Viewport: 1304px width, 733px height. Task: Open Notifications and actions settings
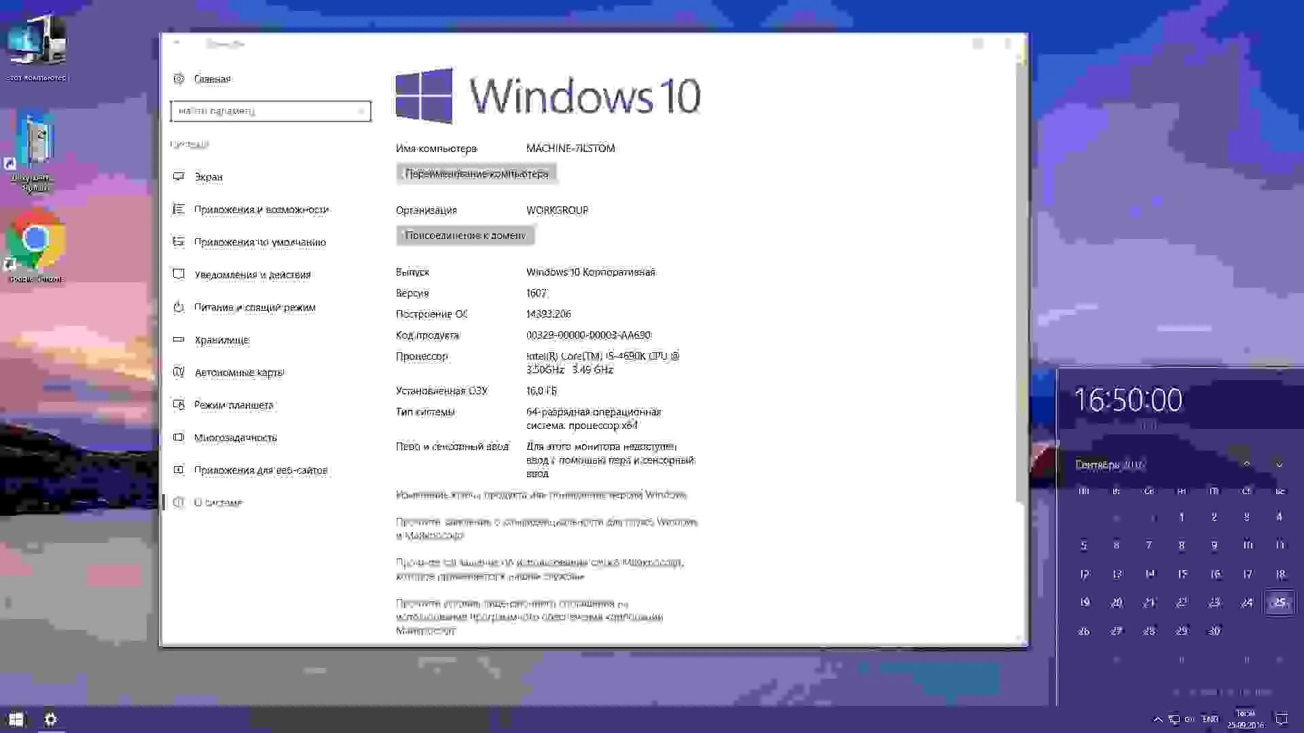[x=253, y=274]
